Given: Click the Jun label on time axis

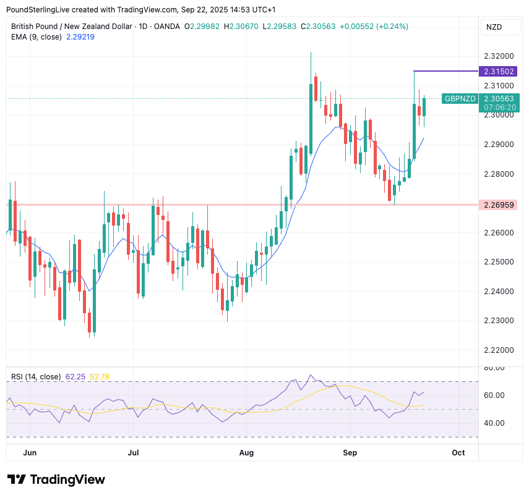Looking at the screenshot, I should point(30,453).
